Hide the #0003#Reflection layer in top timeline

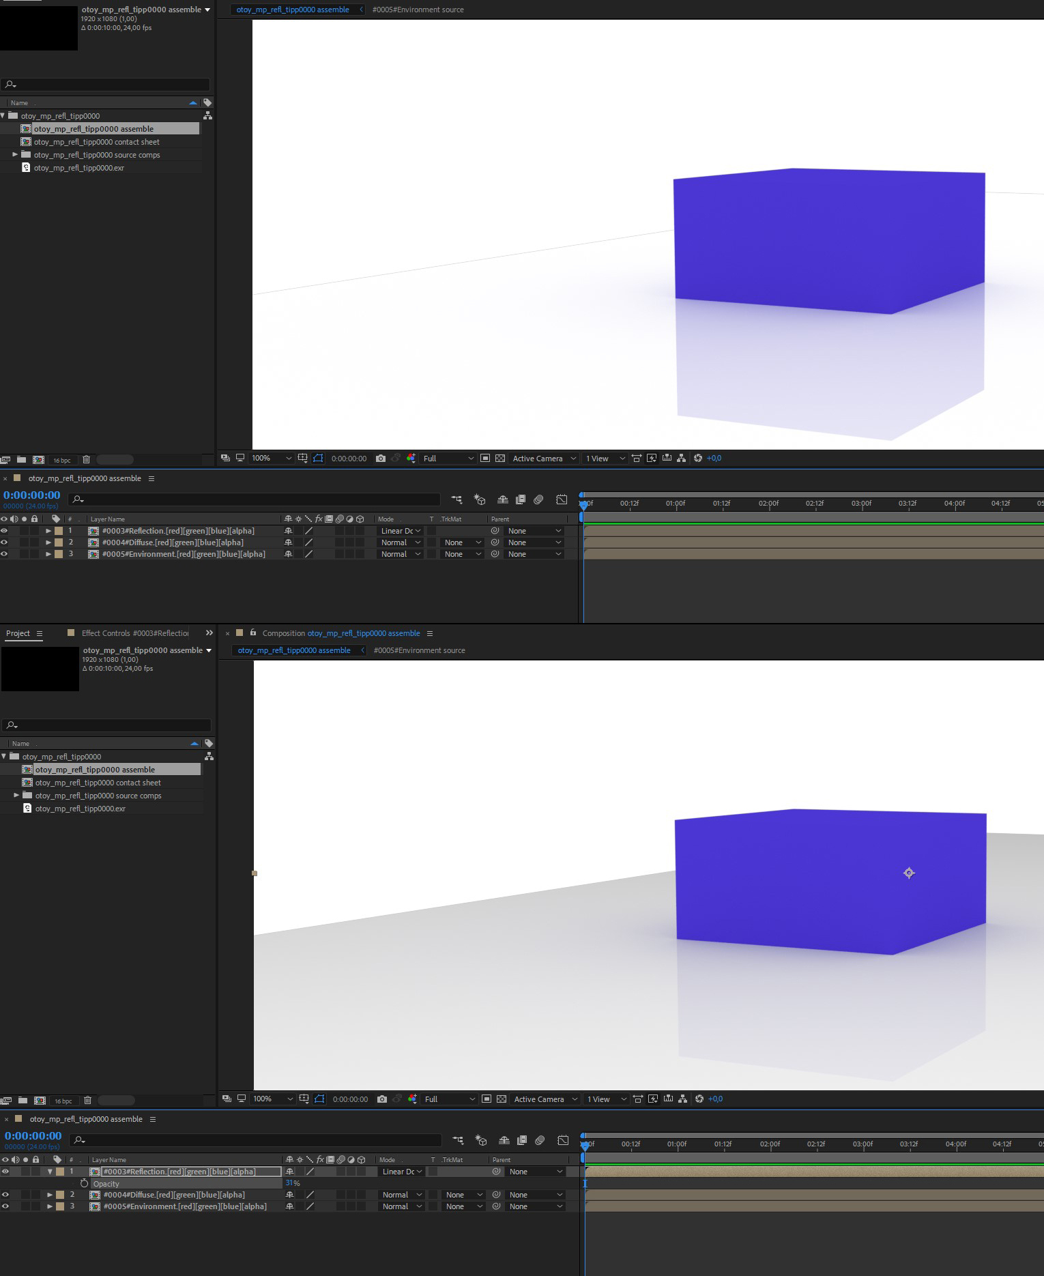(4, 531)
